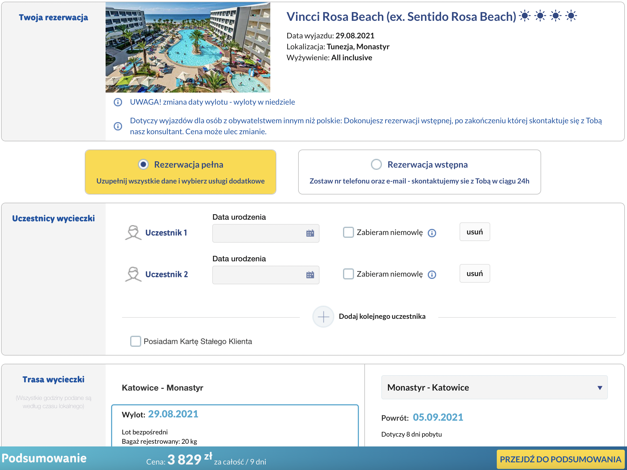Click the Podsumowanie label in bottom bar
Screen dimensions: 627x470
tap(44, 458)
